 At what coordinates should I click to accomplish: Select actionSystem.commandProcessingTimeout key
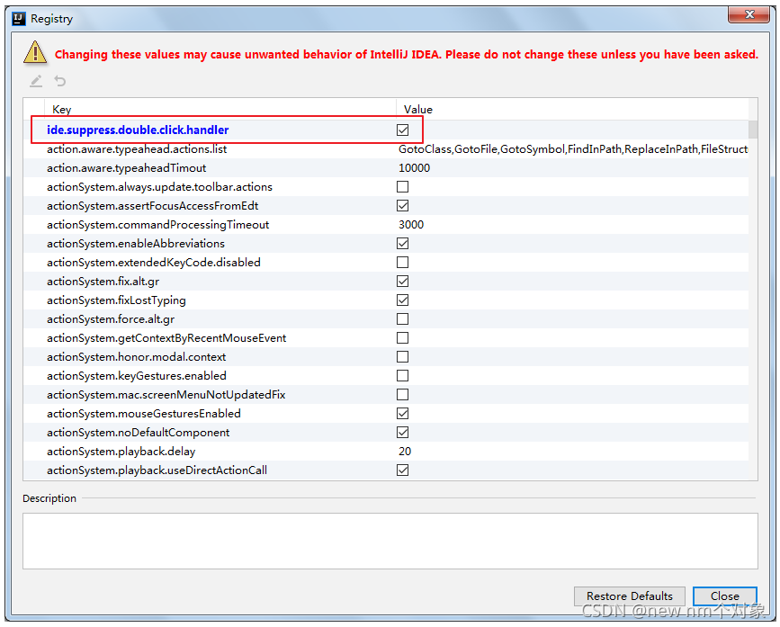pos(157,225)
